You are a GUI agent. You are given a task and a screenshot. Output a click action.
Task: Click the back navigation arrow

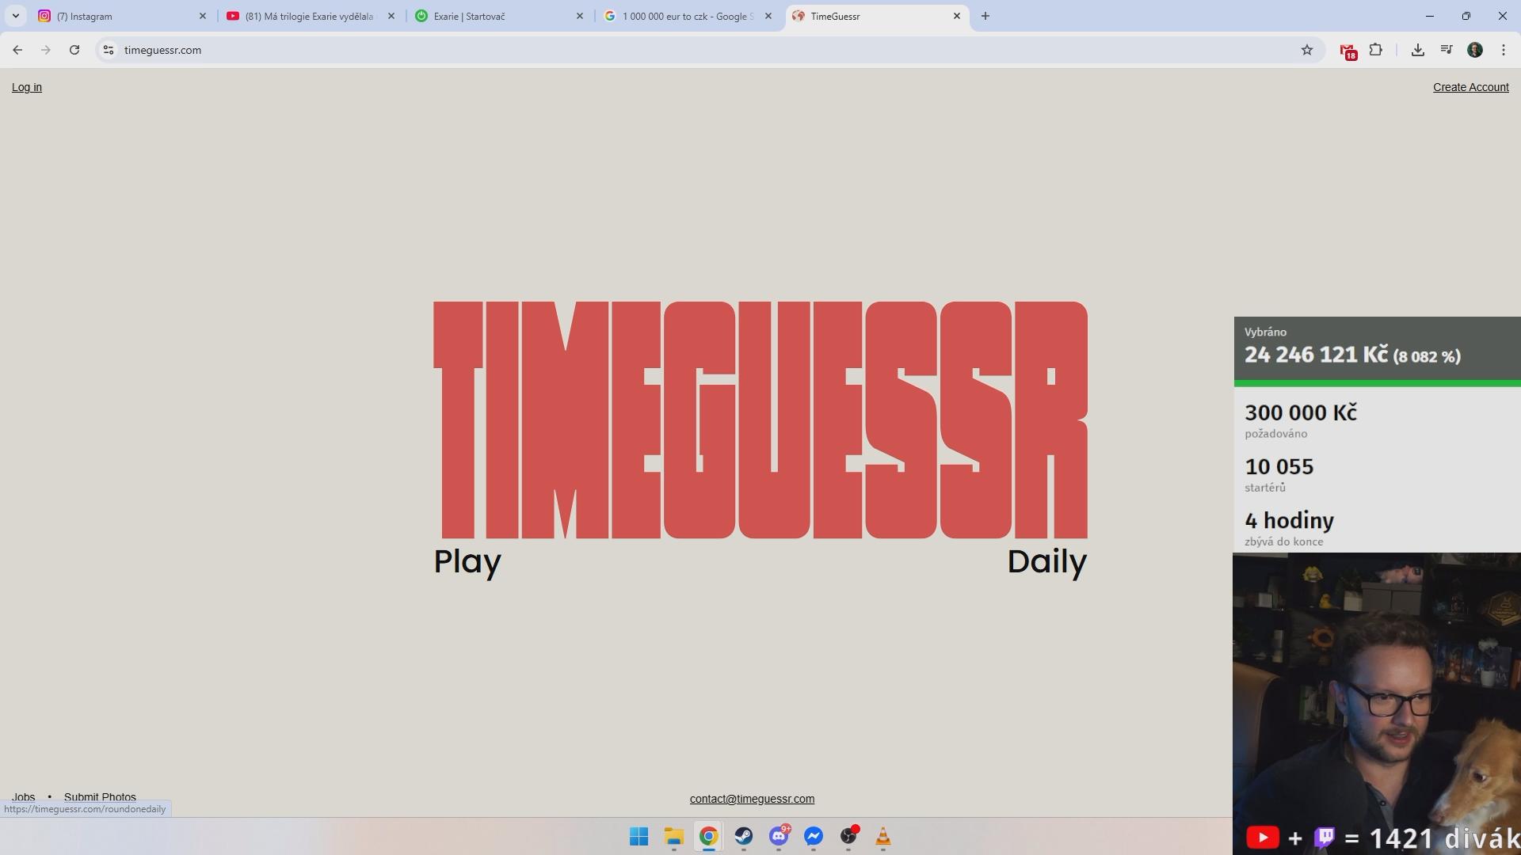coord(17,50)
